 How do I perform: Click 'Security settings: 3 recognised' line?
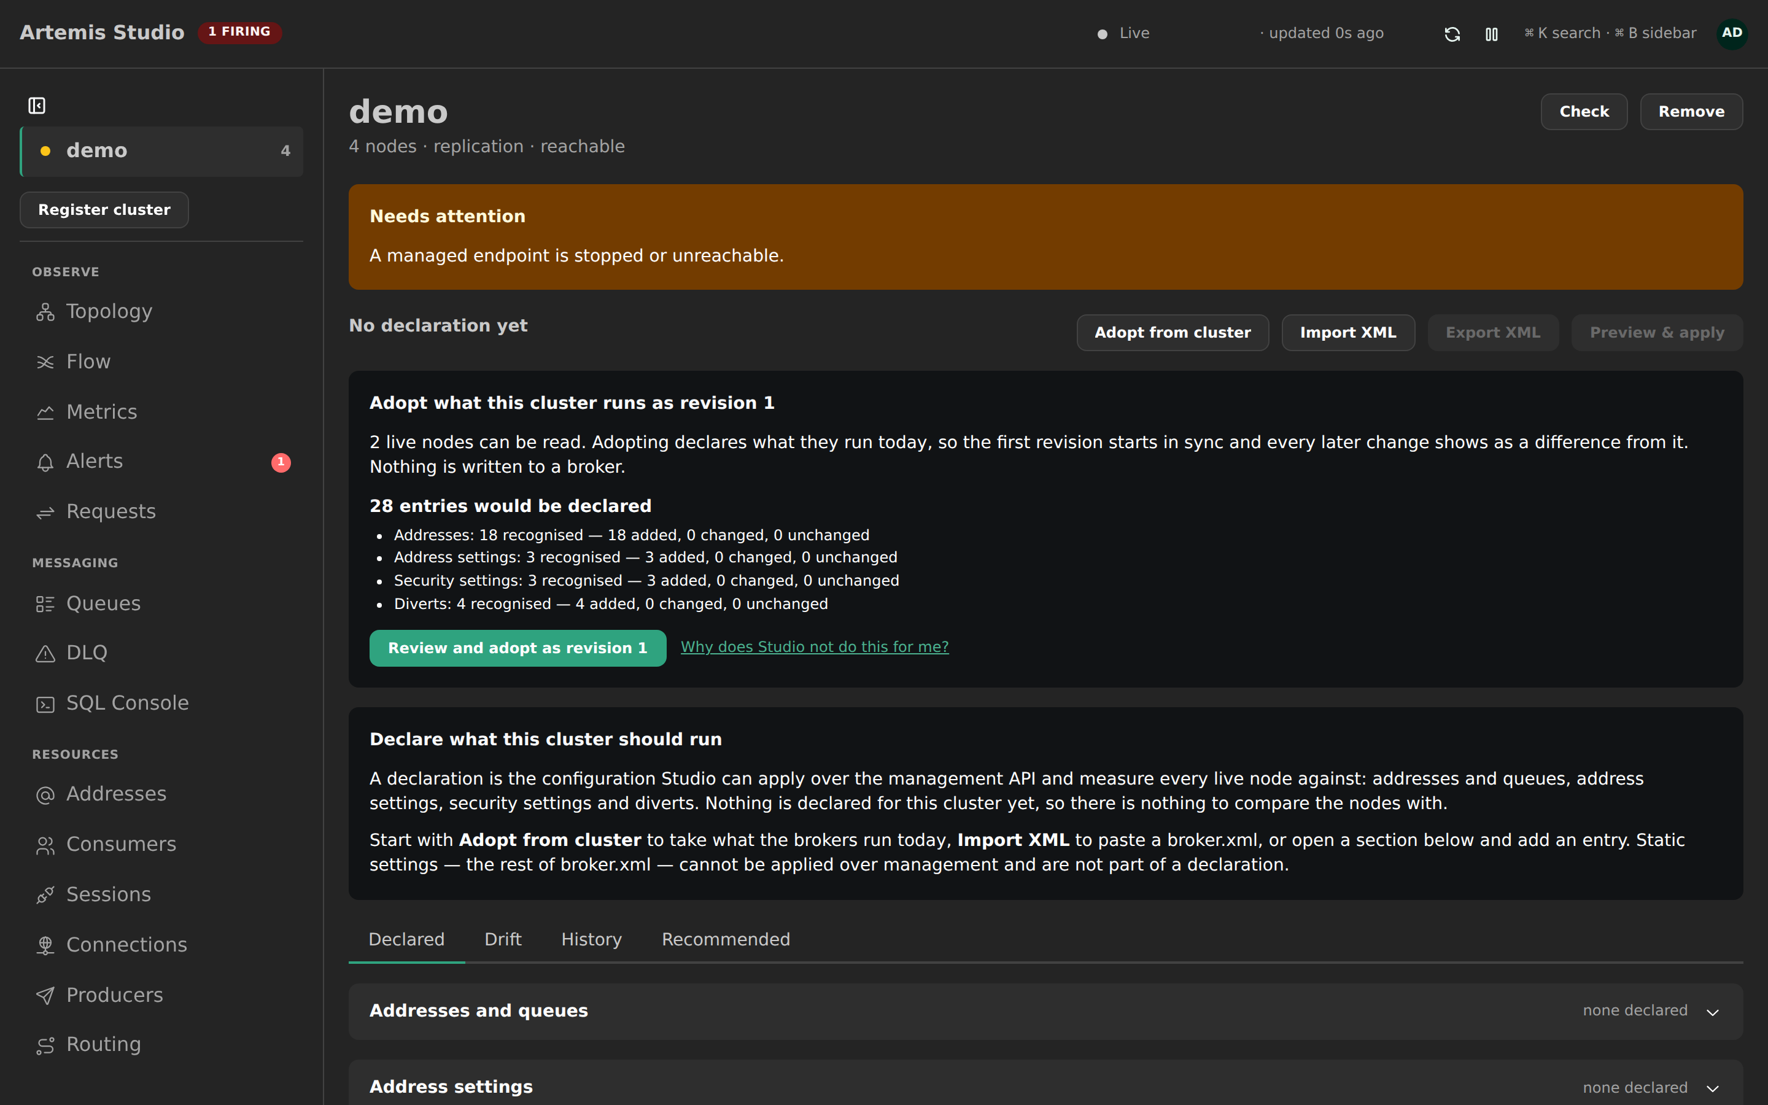coord(646,580)
